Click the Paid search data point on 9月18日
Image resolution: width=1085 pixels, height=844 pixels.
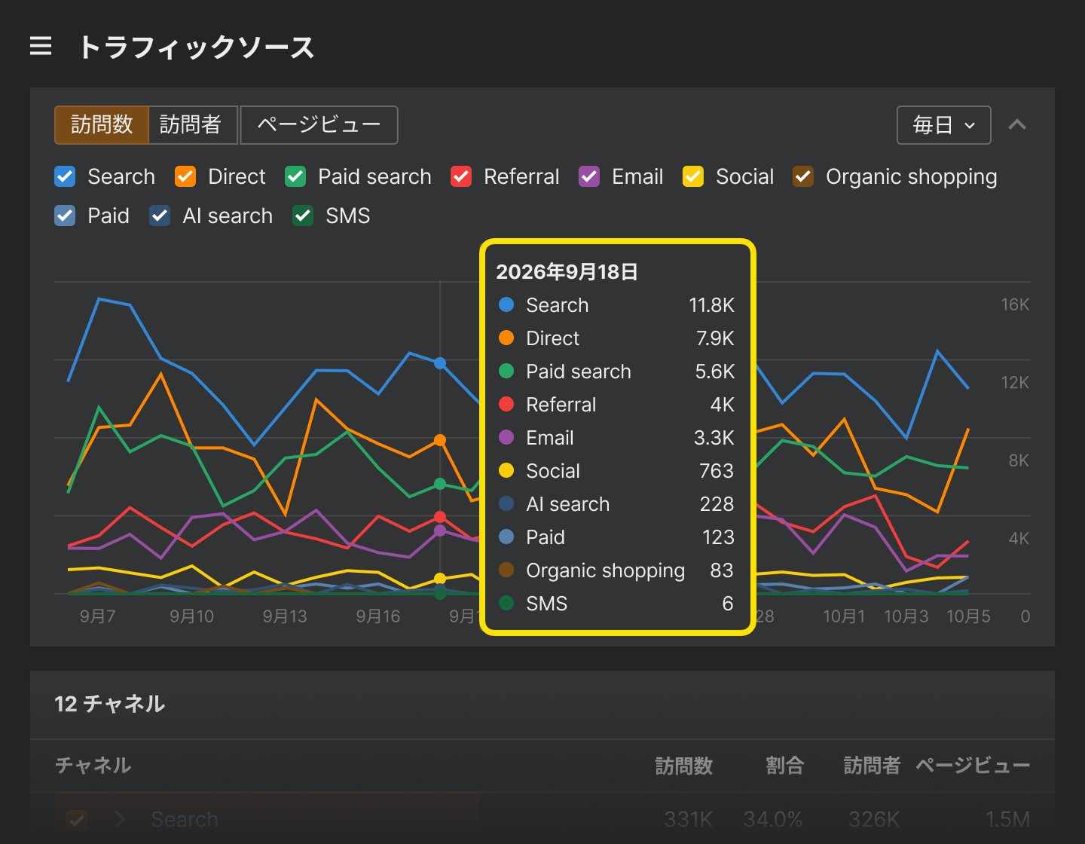(x=440, y=484)
